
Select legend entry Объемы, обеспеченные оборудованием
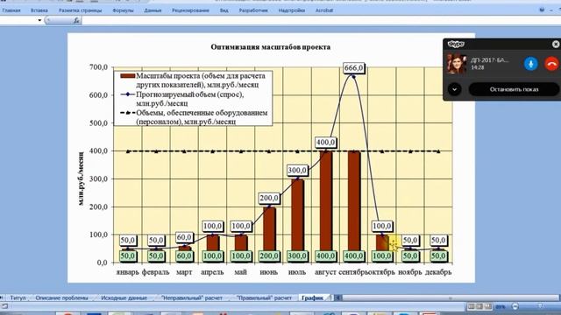tap(195, 117)
